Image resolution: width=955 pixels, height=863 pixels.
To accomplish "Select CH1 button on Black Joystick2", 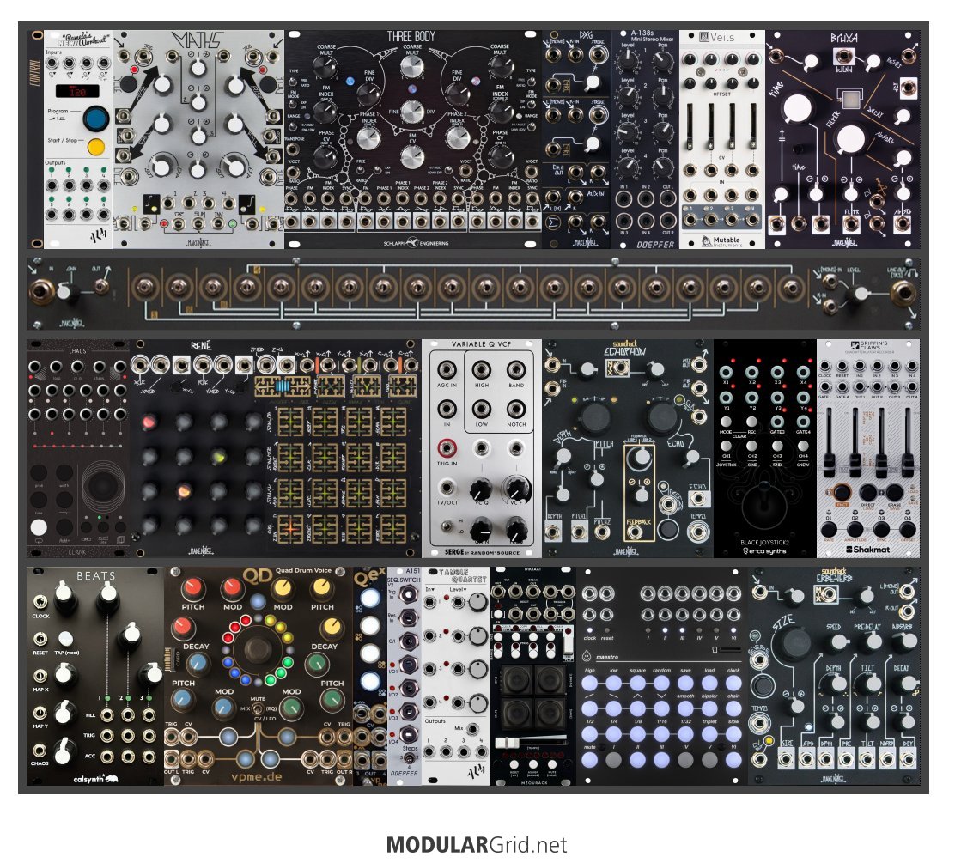I will pos(726,447).
